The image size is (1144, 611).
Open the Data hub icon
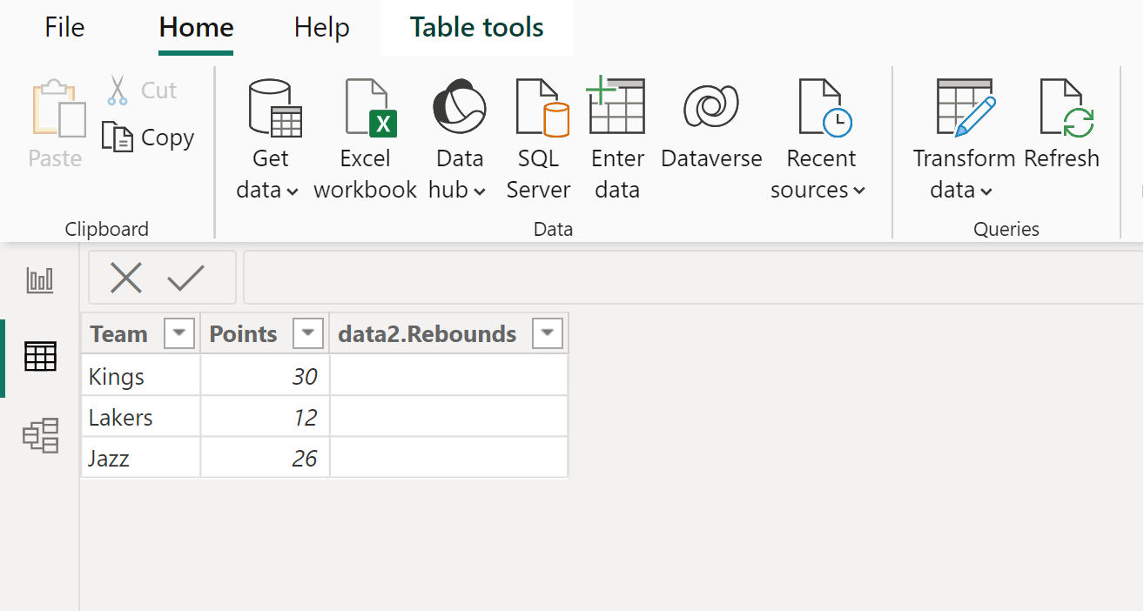coord(459,109)
